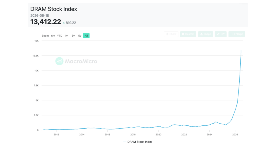Viewport: 276px width, 155px height.
Task: Select the 3y zoom range
Action: point(73,36)
